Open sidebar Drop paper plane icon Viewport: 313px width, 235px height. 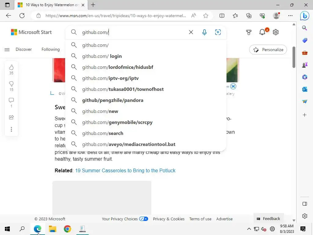click(x=305, y=102)
